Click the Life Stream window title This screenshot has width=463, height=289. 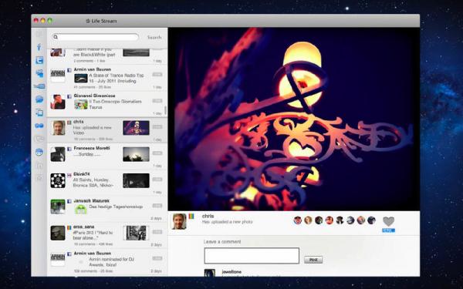(101, 21)
